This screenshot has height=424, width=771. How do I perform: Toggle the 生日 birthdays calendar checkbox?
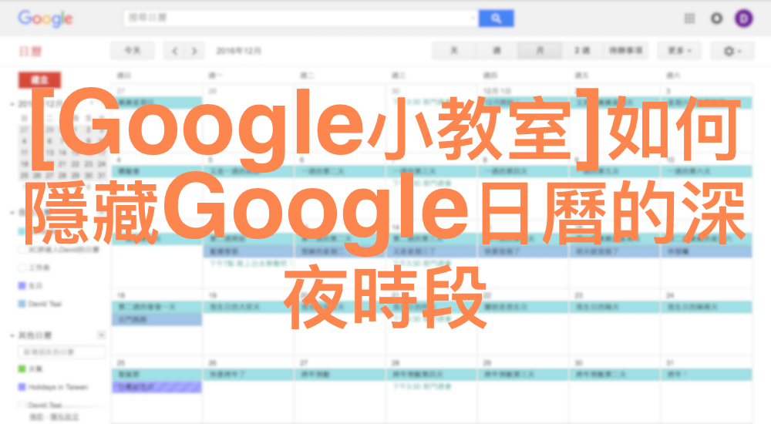[22, 286]
